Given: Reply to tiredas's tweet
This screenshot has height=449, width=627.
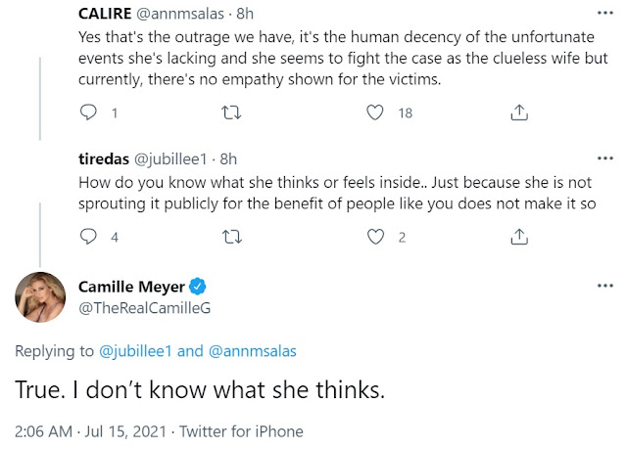Looking at the screenshot, I should coord(88,236).
